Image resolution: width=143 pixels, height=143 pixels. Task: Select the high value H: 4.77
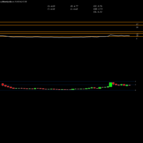(74, 6)
